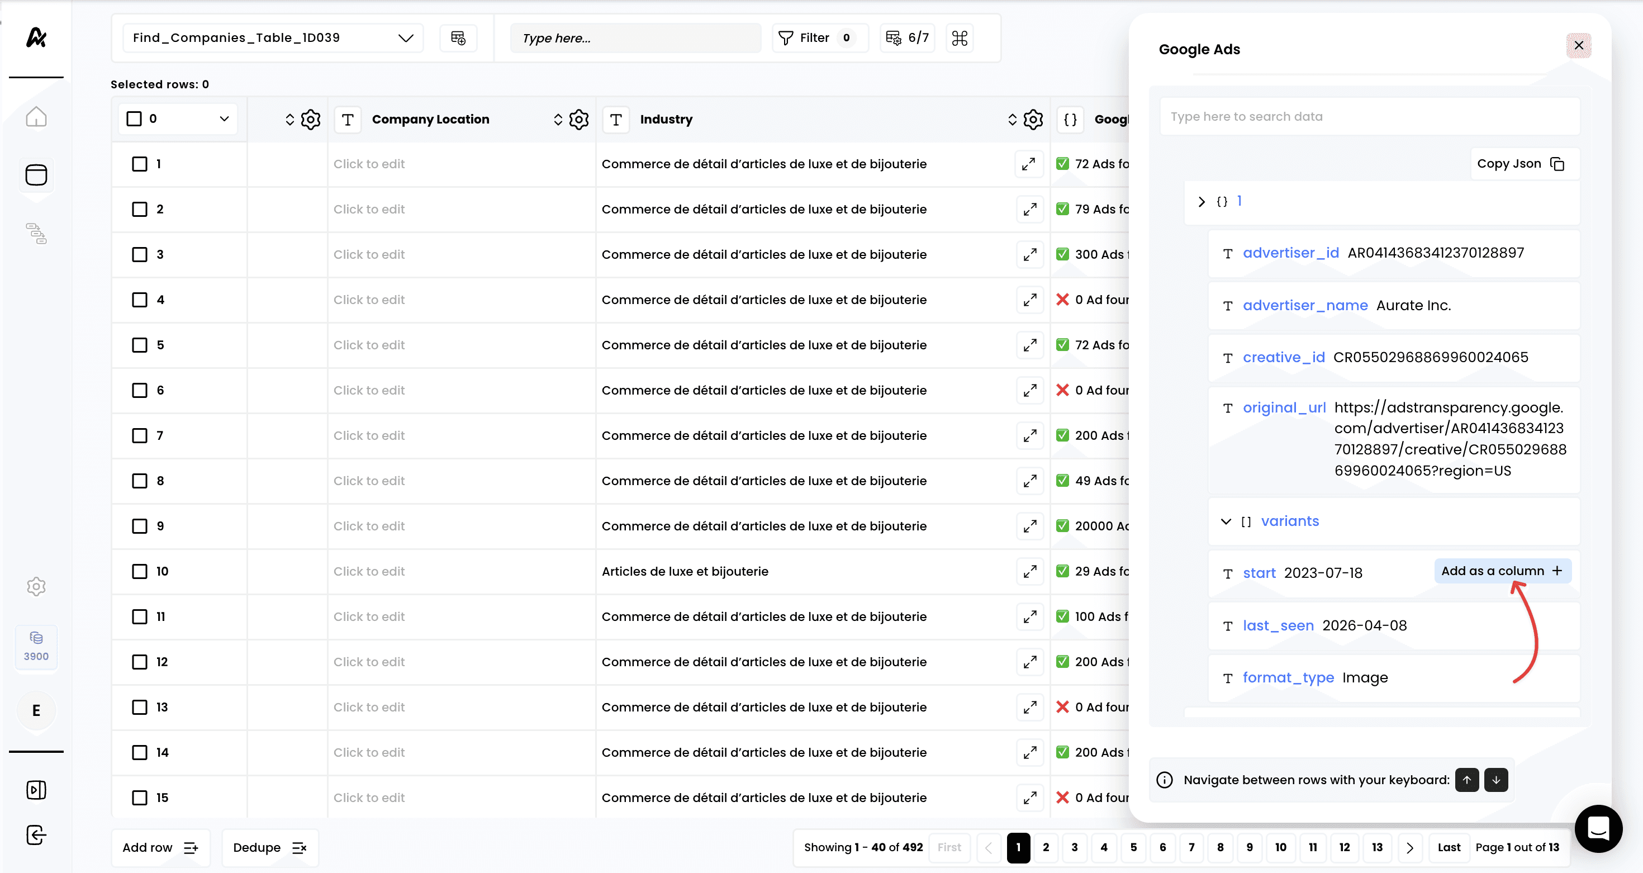Expand the Industry cell in row 3

pos(1029,254)
